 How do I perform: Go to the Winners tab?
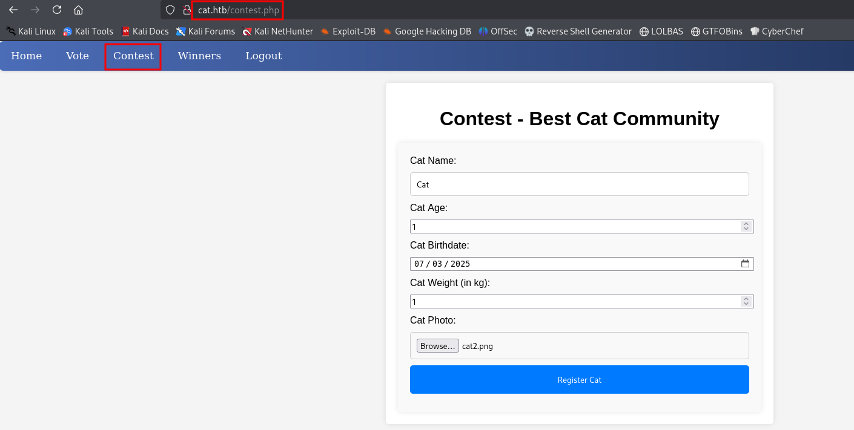[x=199, y=56]
